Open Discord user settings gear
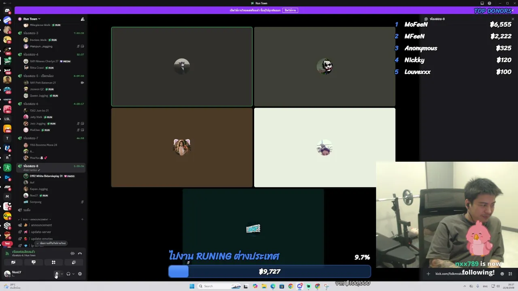The width and height of the screenshot is (518, 291). pos(80,274)
